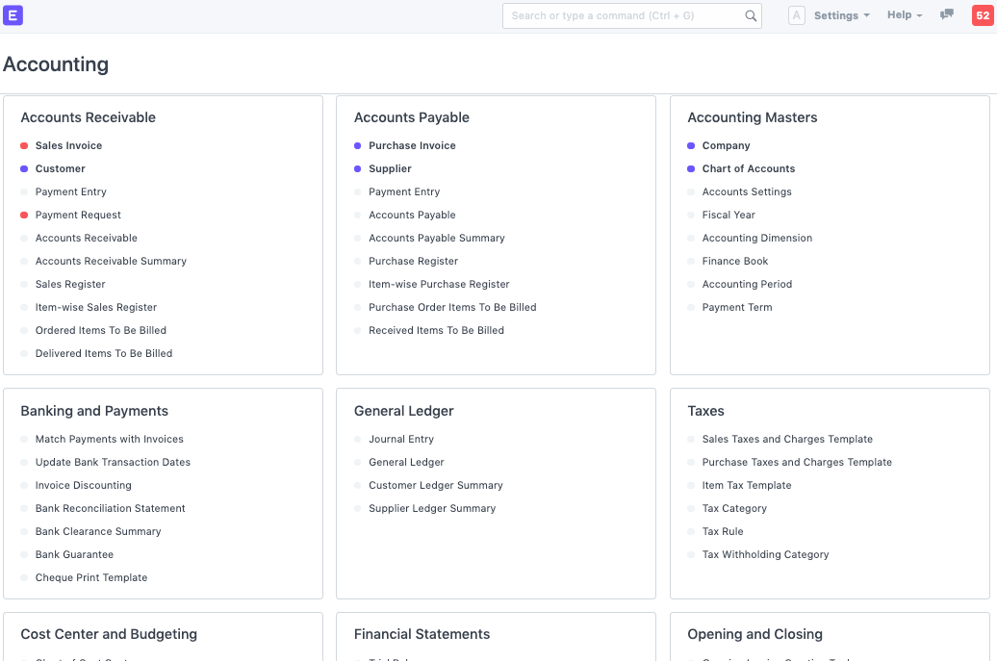Open the Journal Entry link
The image size is (997, 661).
point(400,440)
